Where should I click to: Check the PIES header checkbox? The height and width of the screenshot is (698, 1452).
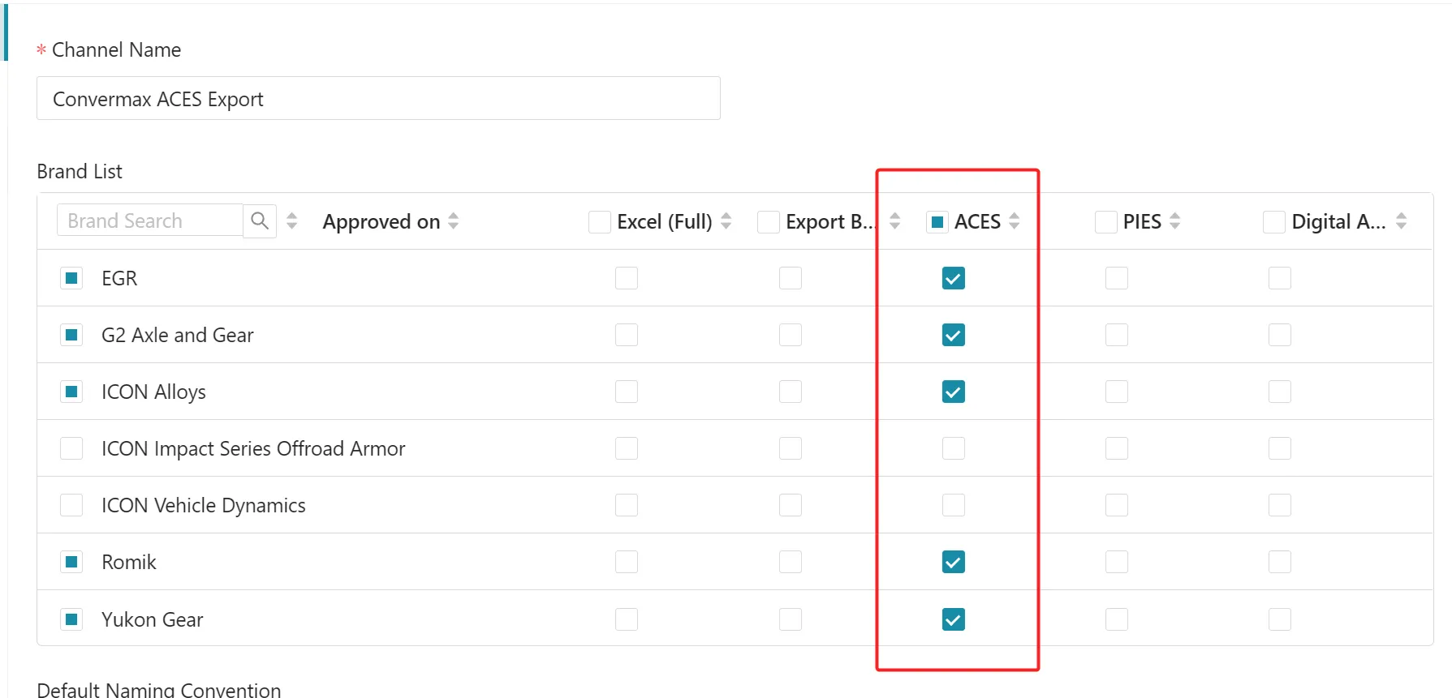click(x=1106, y=221)
